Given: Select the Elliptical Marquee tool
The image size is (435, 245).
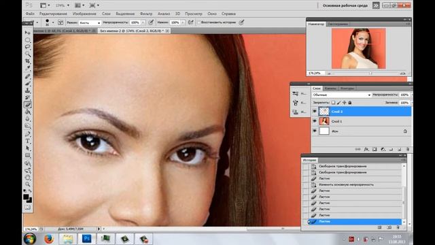Looking at the screenshot, I should [27, 40].
